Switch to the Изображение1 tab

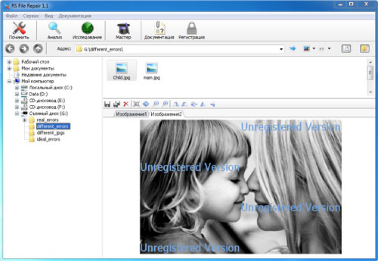tap(132, 114)
